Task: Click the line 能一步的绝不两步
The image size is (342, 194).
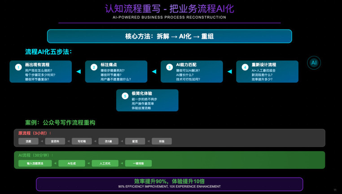Action: (144, 99)
